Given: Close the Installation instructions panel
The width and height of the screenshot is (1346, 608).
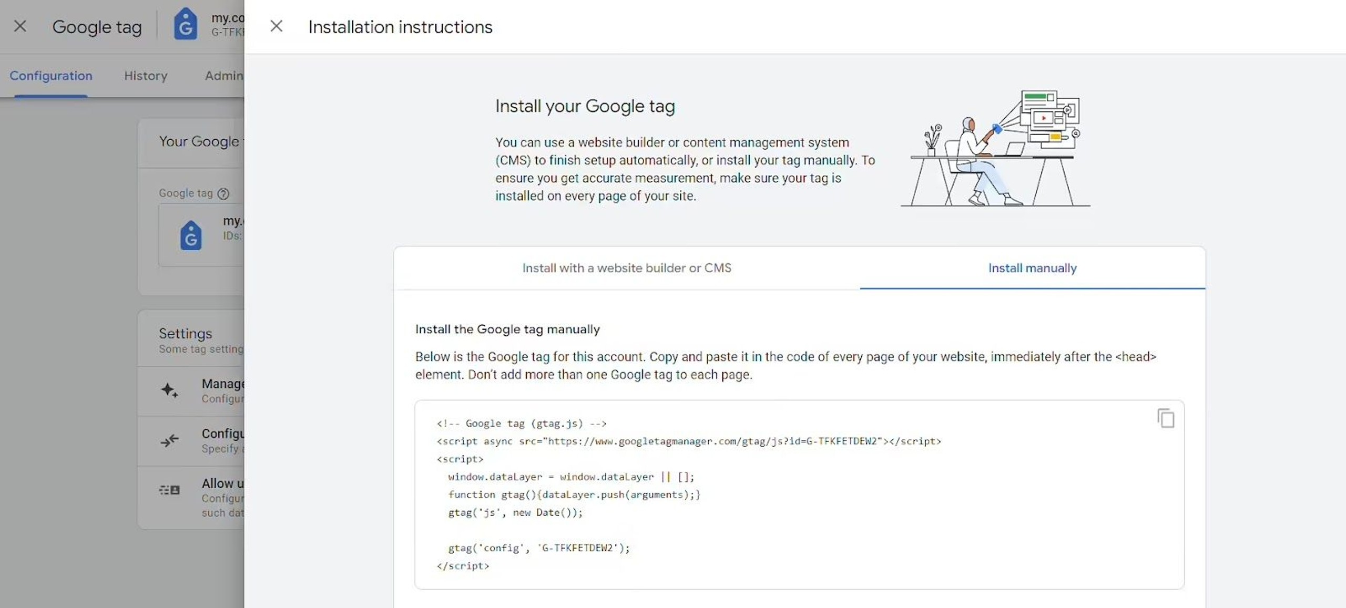Looking at the screenshot, I should click(x=276, y=26).
